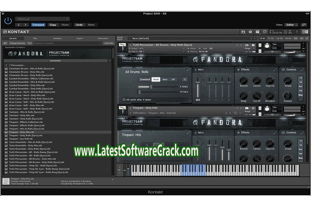Click the Pandora logo in instrument header
Screen dimensions: 311x207
[218, 60]
